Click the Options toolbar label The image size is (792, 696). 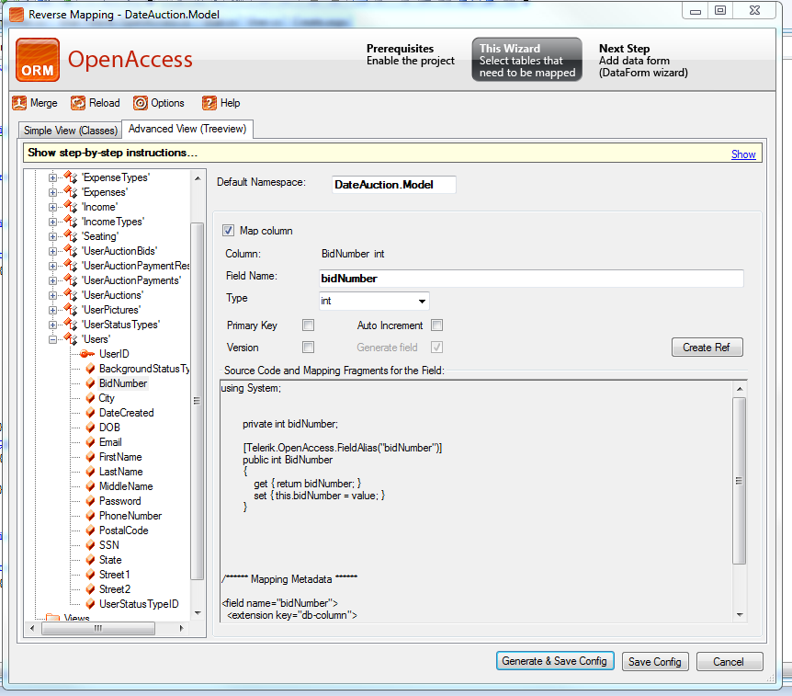click(168, 103)
